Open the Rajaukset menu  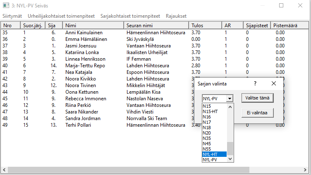[176, 16]
